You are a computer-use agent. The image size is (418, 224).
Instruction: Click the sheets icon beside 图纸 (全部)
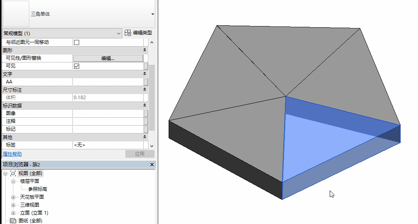13,221
